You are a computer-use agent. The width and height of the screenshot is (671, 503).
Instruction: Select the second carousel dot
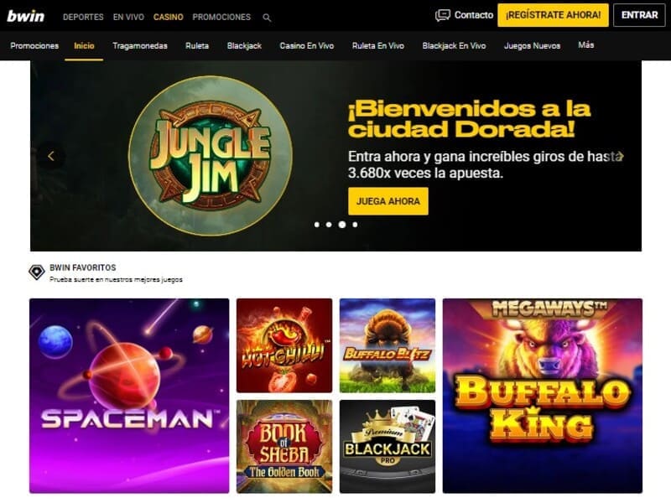(329, 225)
